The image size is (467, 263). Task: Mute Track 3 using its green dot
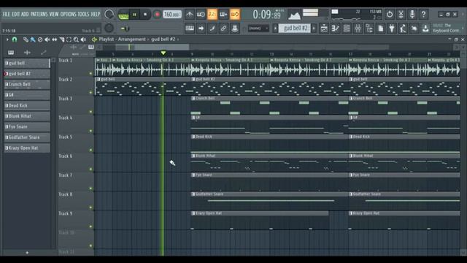point(90,112)
